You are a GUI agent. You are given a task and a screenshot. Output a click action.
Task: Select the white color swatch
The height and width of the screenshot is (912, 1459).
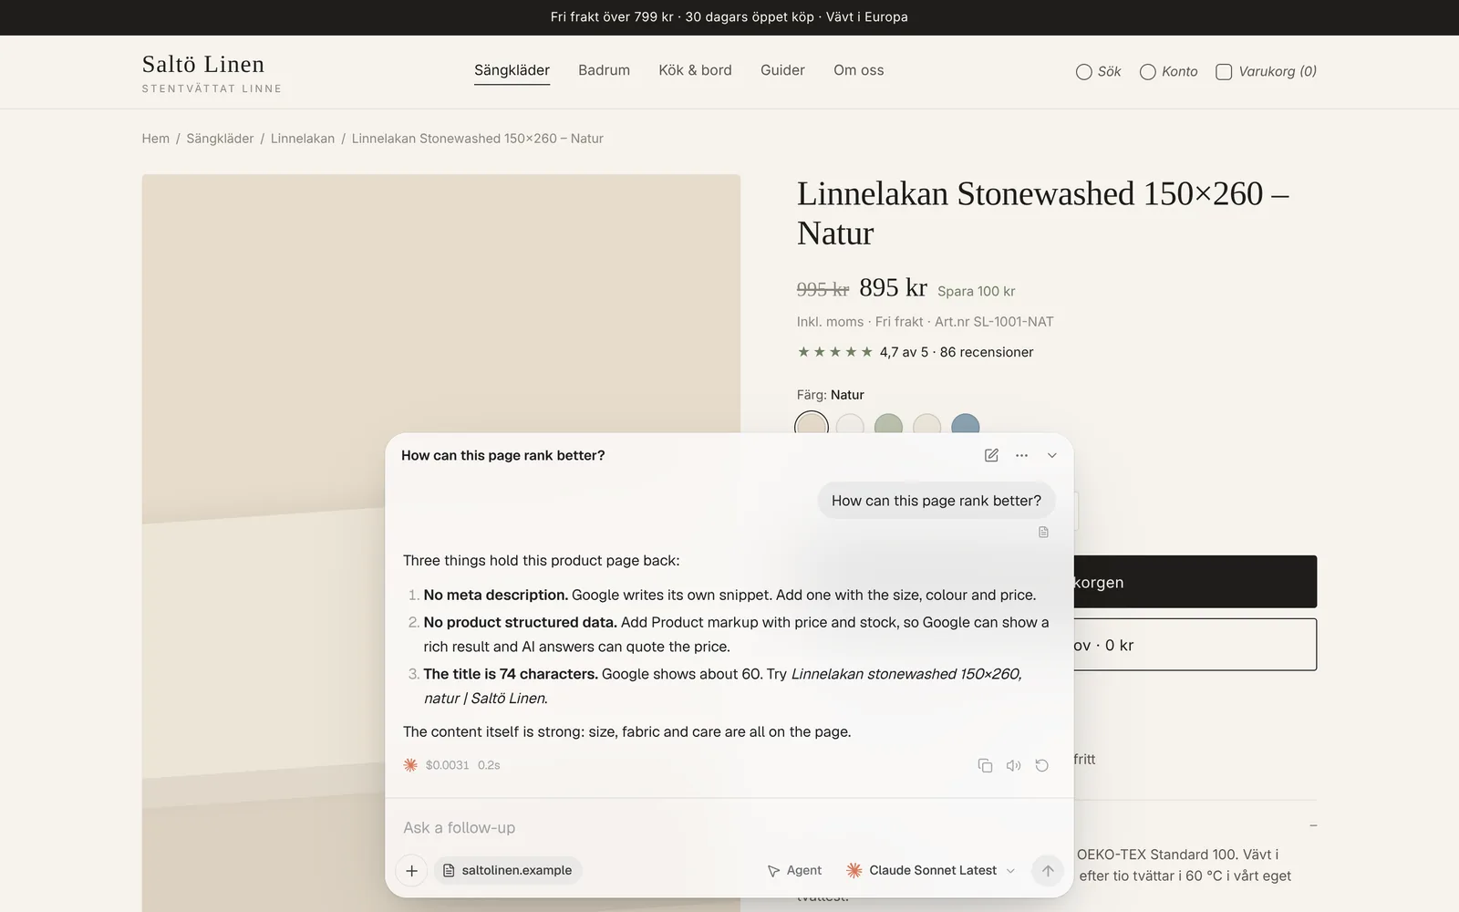pos(850,425)
